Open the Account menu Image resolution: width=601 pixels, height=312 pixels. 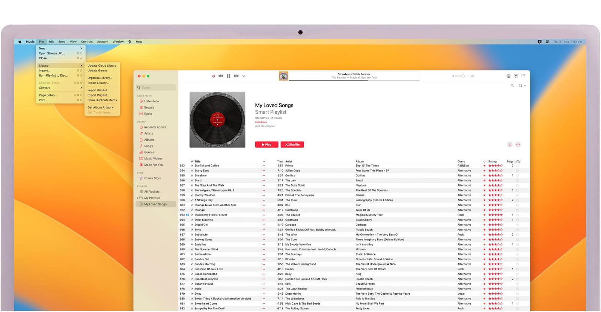click(x=102, y=42)
